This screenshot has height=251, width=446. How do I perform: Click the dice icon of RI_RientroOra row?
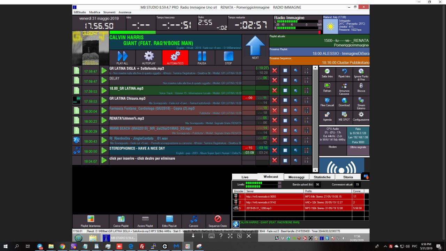(x=77, y=140)
